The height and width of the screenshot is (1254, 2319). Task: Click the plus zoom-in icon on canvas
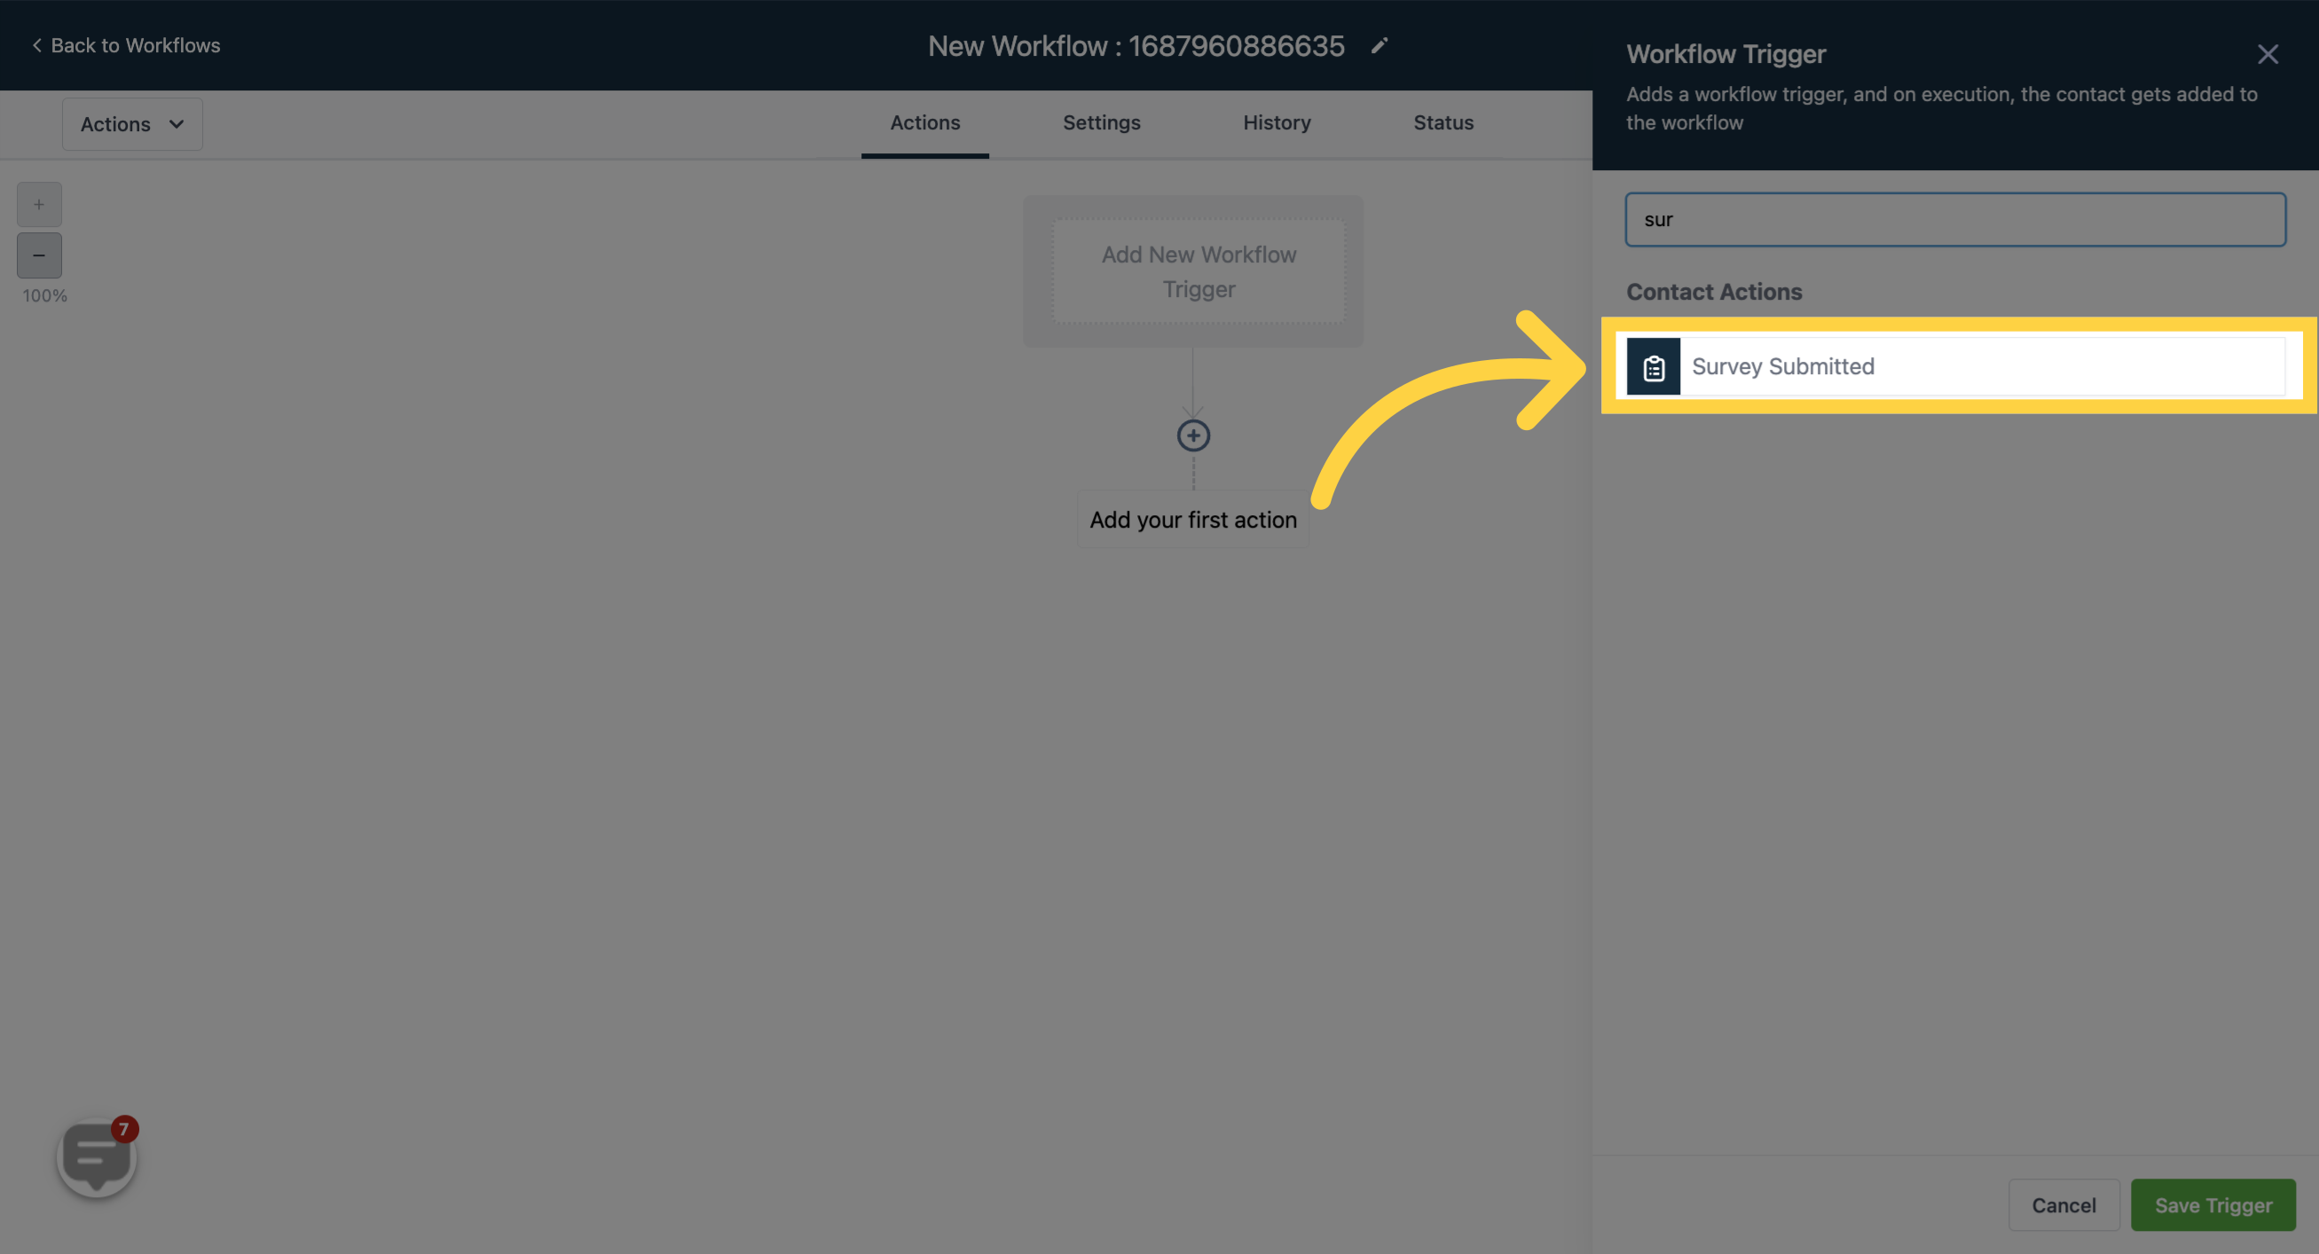tap(39, 204)
